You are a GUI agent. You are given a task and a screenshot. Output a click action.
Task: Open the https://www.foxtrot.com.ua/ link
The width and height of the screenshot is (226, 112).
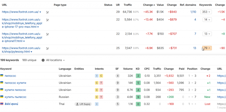(x=20, y=12)
